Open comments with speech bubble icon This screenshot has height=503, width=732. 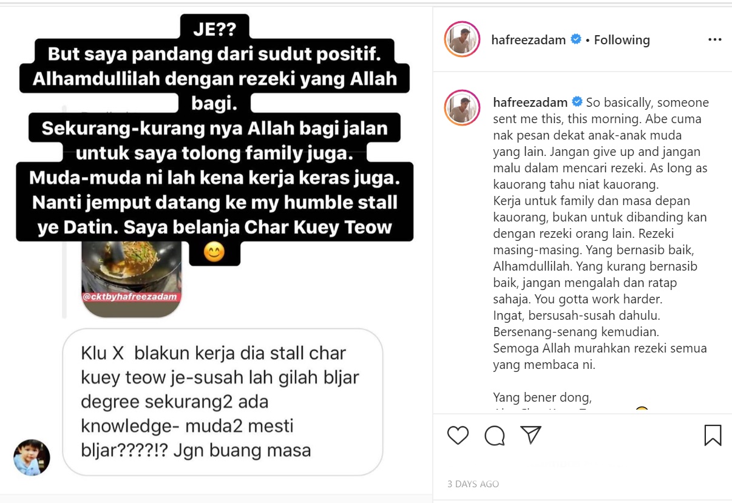495,435
